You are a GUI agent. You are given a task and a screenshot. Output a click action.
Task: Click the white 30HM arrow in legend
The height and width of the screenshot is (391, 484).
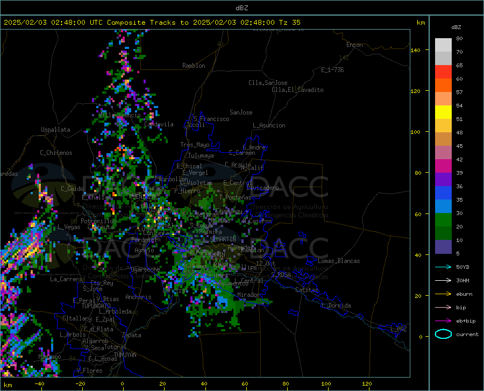(443, 281)
